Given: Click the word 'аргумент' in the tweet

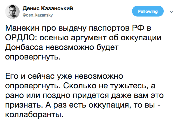Looking at the screenshot, I should 88,38.
